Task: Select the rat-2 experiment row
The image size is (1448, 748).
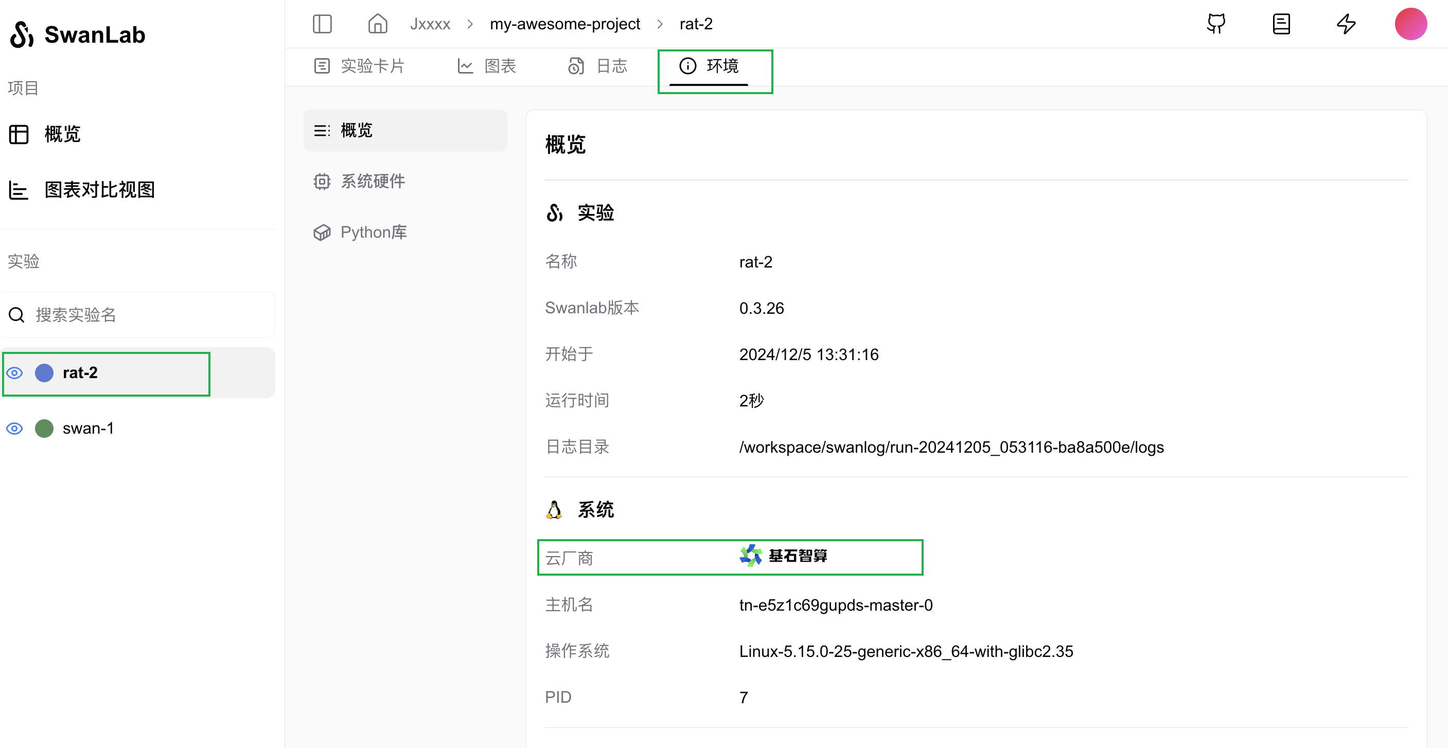Action: [138, 373]
